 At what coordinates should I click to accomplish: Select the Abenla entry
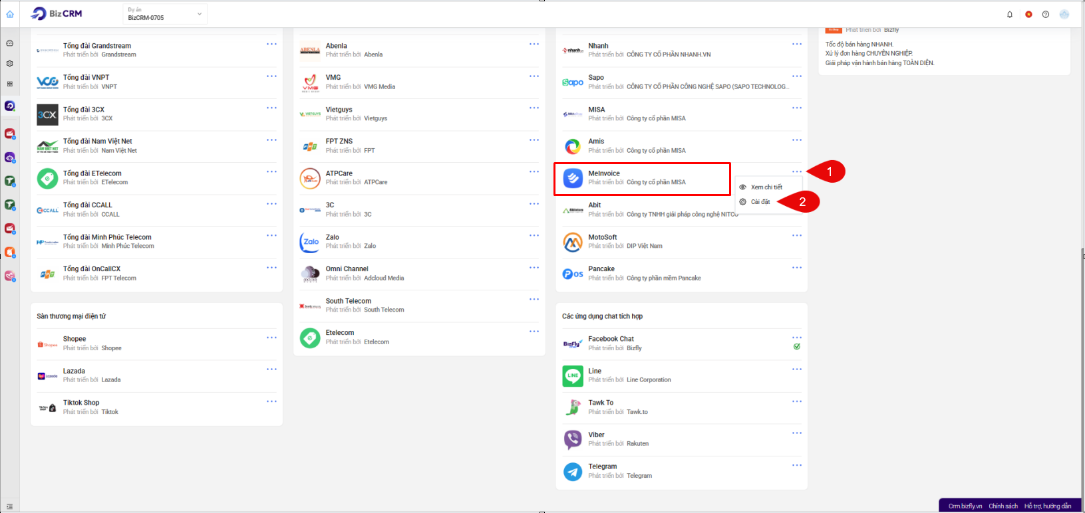[x=420, y=51]
